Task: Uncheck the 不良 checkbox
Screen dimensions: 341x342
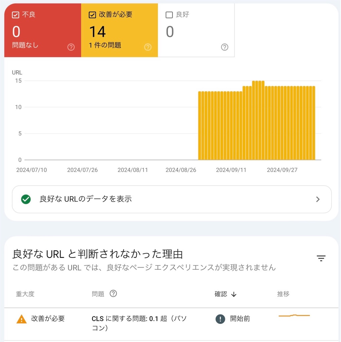Action: point(15,15)
